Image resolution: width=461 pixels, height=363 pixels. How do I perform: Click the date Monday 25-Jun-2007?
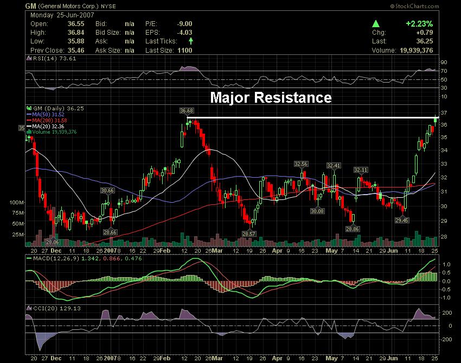(62, 15)
